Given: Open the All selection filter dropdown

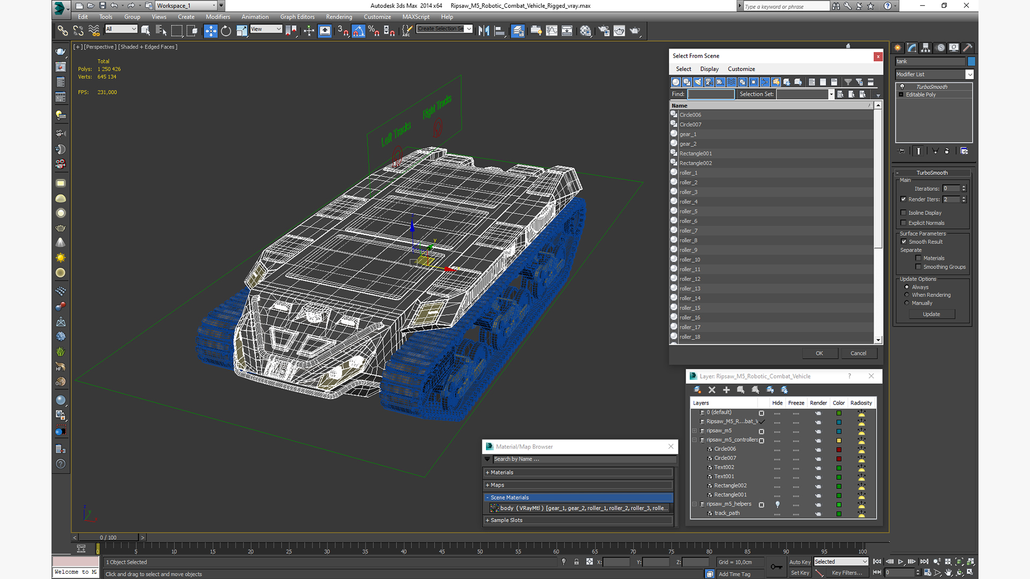Looking at the screenshot, I should [x=121, y=29].
